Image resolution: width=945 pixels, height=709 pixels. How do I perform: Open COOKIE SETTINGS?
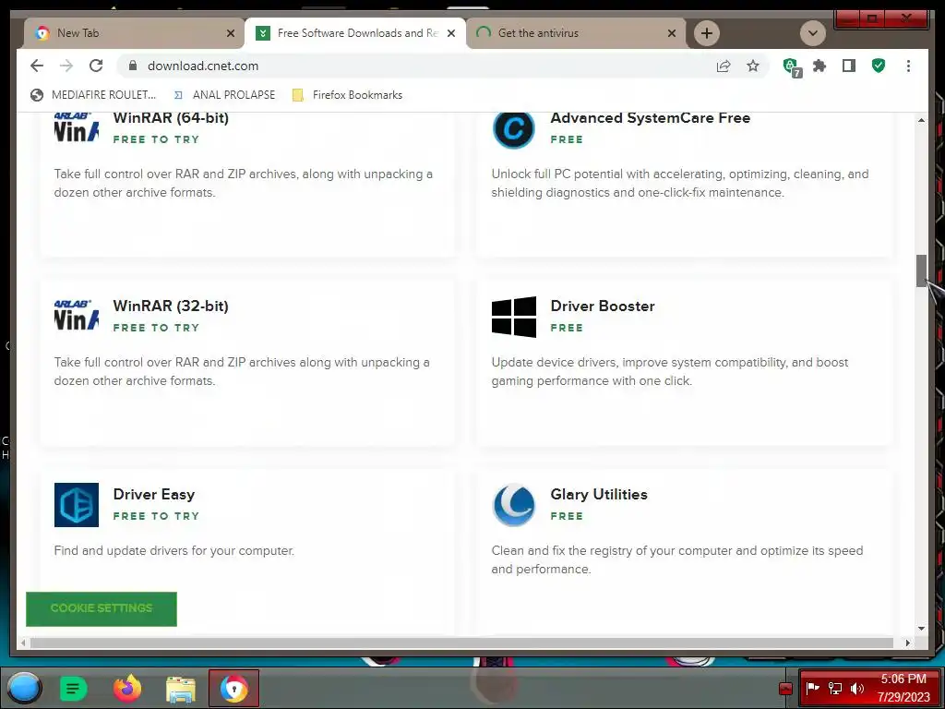(102, 609)
